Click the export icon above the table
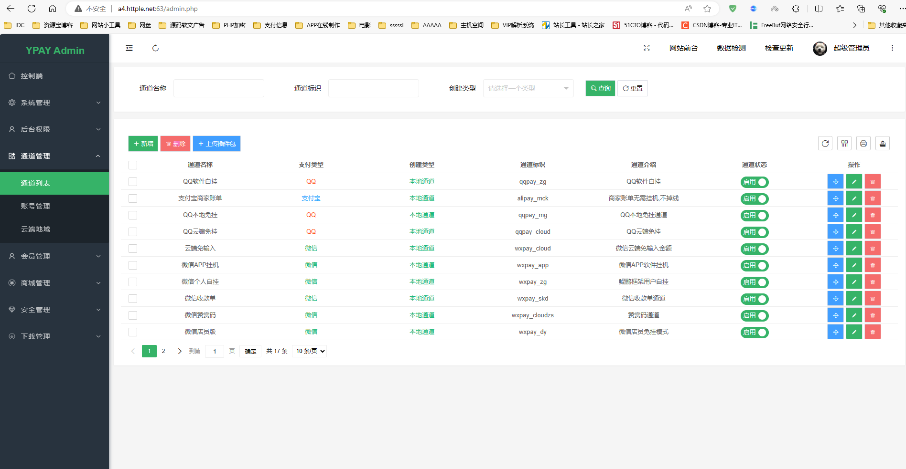This screenshot has height=469, width=906. tap(883, 143)
